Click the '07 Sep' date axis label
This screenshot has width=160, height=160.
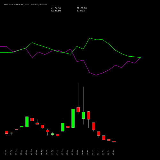tap(6, 152)
